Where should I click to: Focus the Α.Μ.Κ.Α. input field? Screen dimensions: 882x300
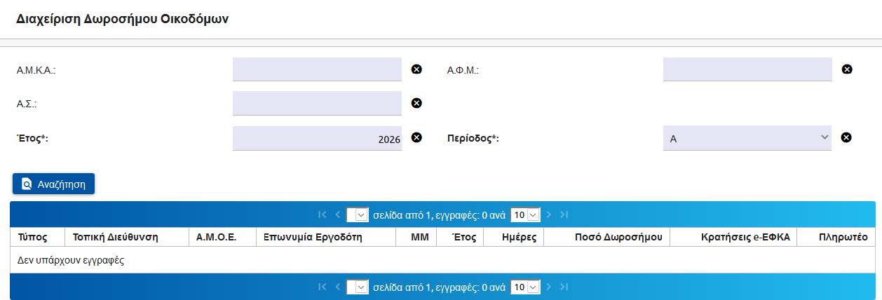(x=317, y=69)
